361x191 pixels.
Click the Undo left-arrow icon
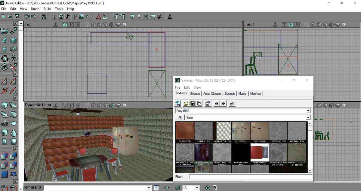[27, 16]
